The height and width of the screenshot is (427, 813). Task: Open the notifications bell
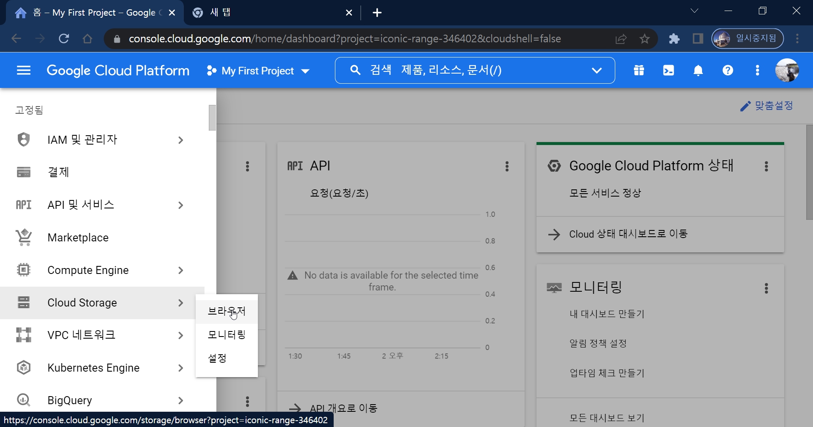(698, 71)
